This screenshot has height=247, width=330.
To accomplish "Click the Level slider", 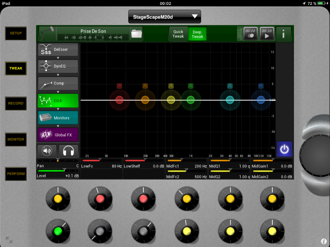I will (58, 171).
